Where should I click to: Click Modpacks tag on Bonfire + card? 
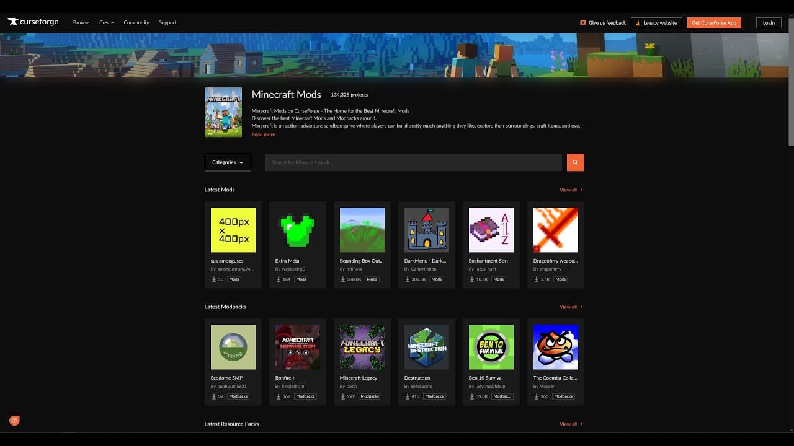pos(305,396)
